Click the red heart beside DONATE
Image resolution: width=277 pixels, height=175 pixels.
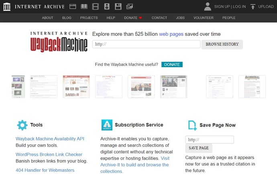pyautogui.click(x=141, y=18)
